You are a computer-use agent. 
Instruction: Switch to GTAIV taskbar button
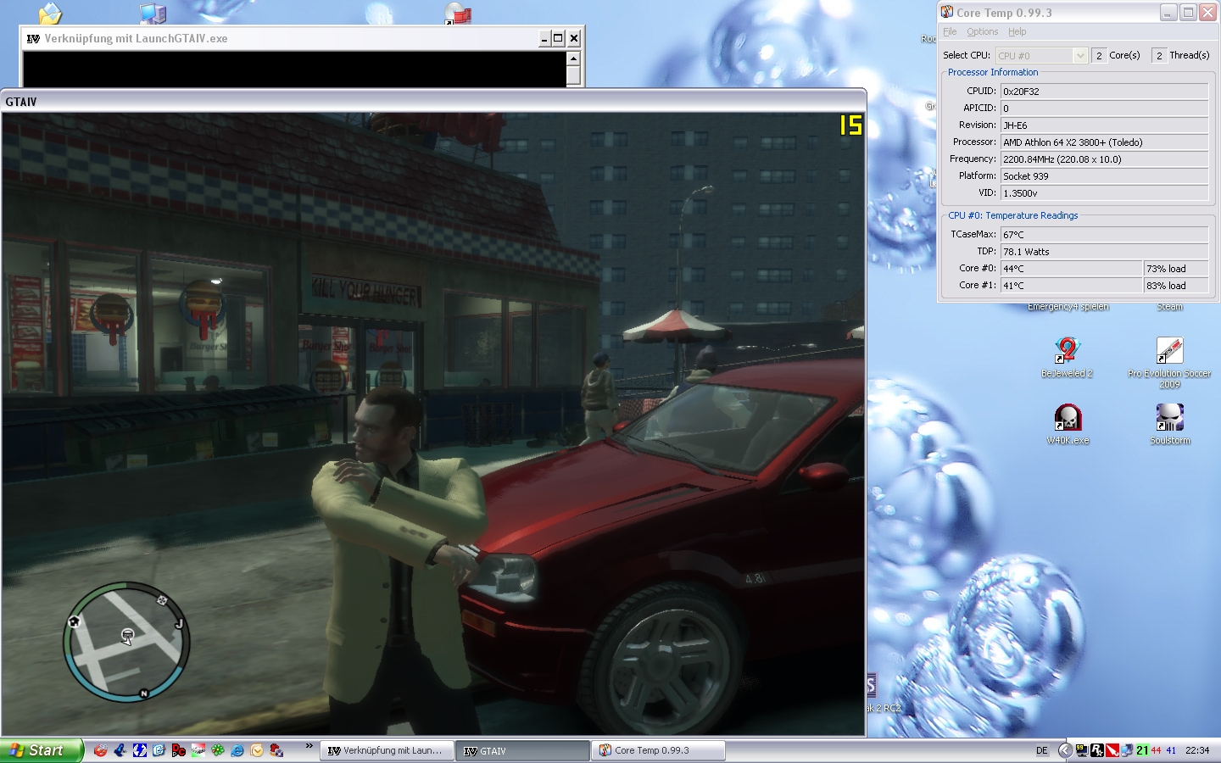coord(522,750)
